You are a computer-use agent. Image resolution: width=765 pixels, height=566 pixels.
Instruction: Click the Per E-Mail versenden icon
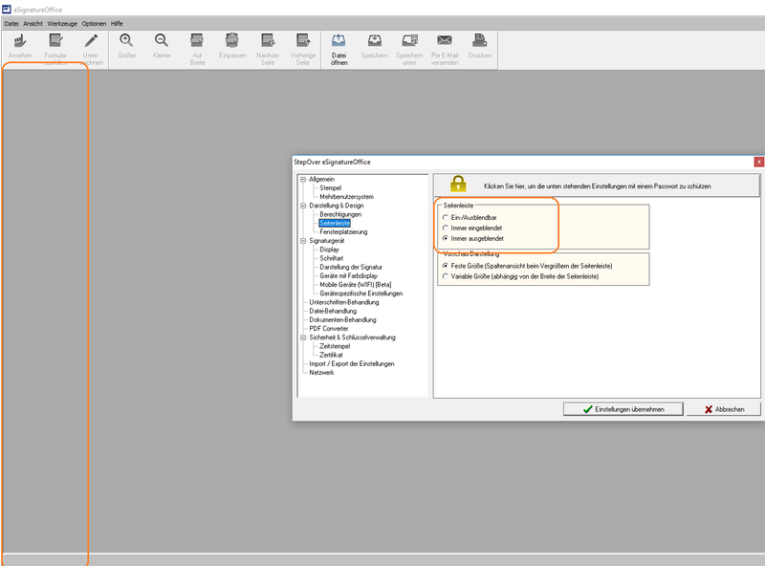[445, 41]
